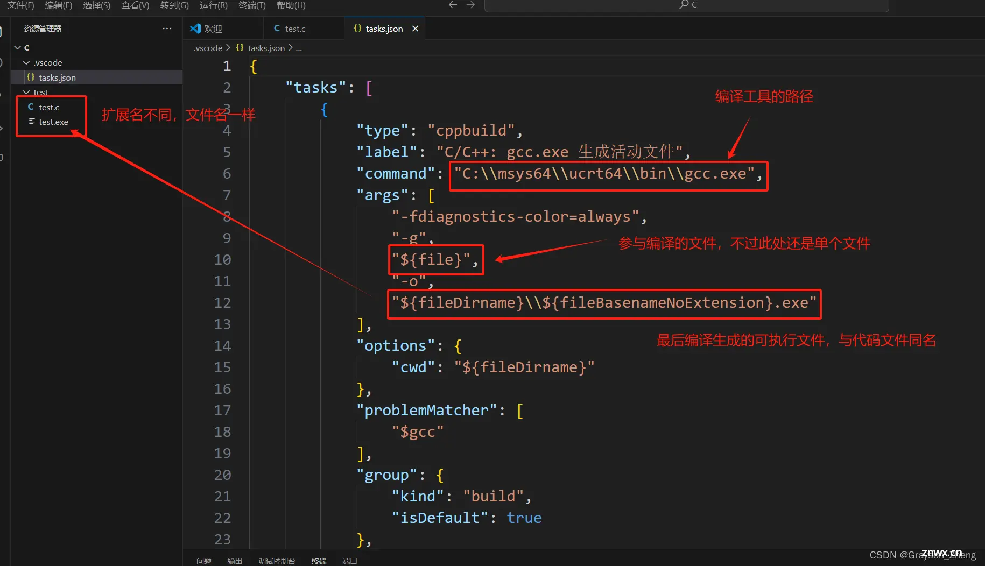Click line number 1 in the gutter
This screenshot has height=566, width=985.
click(227, 66)
